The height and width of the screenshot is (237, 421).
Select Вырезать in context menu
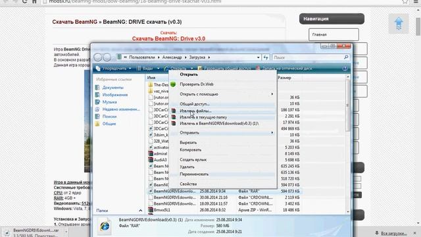pos(188,143)
